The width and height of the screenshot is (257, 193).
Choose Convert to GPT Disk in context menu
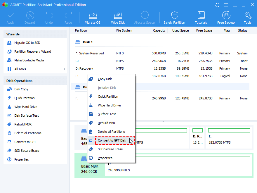tap(112, 140)
